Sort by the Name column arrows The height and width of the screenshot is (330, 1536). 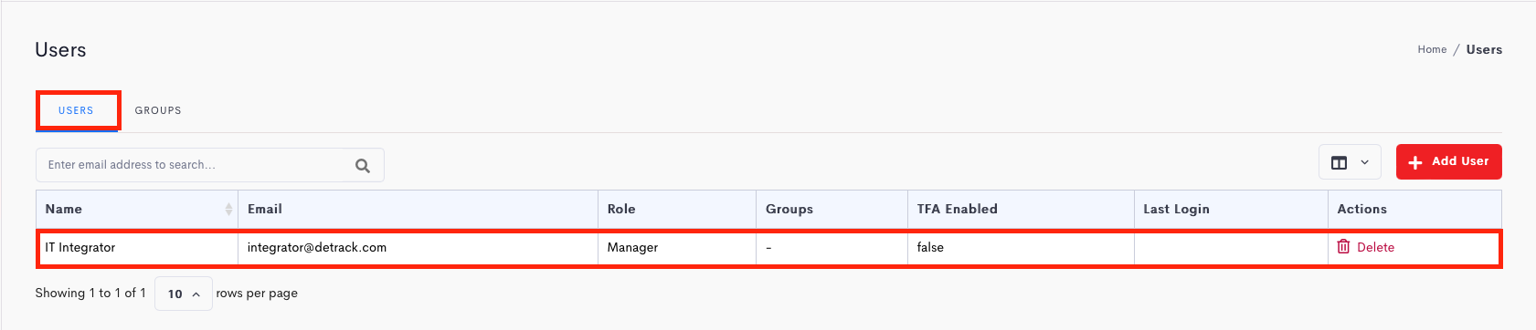(x=228, y=209)
